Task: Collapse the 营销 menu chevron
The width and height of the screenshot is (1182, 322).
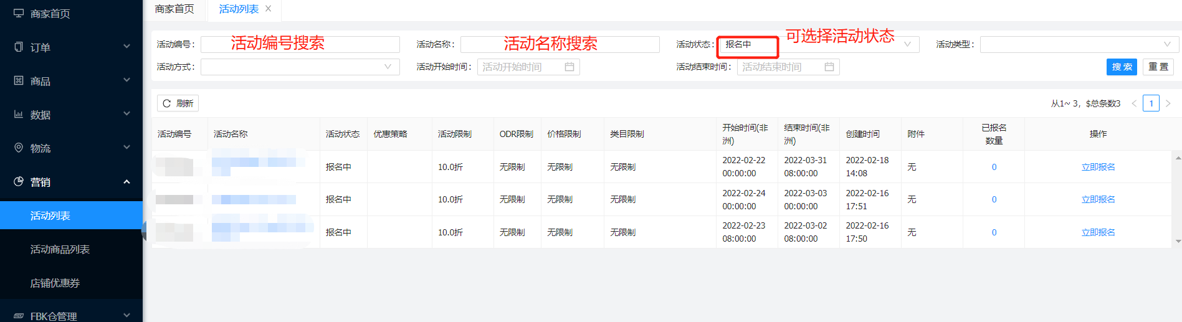Action: click(126, 181)
